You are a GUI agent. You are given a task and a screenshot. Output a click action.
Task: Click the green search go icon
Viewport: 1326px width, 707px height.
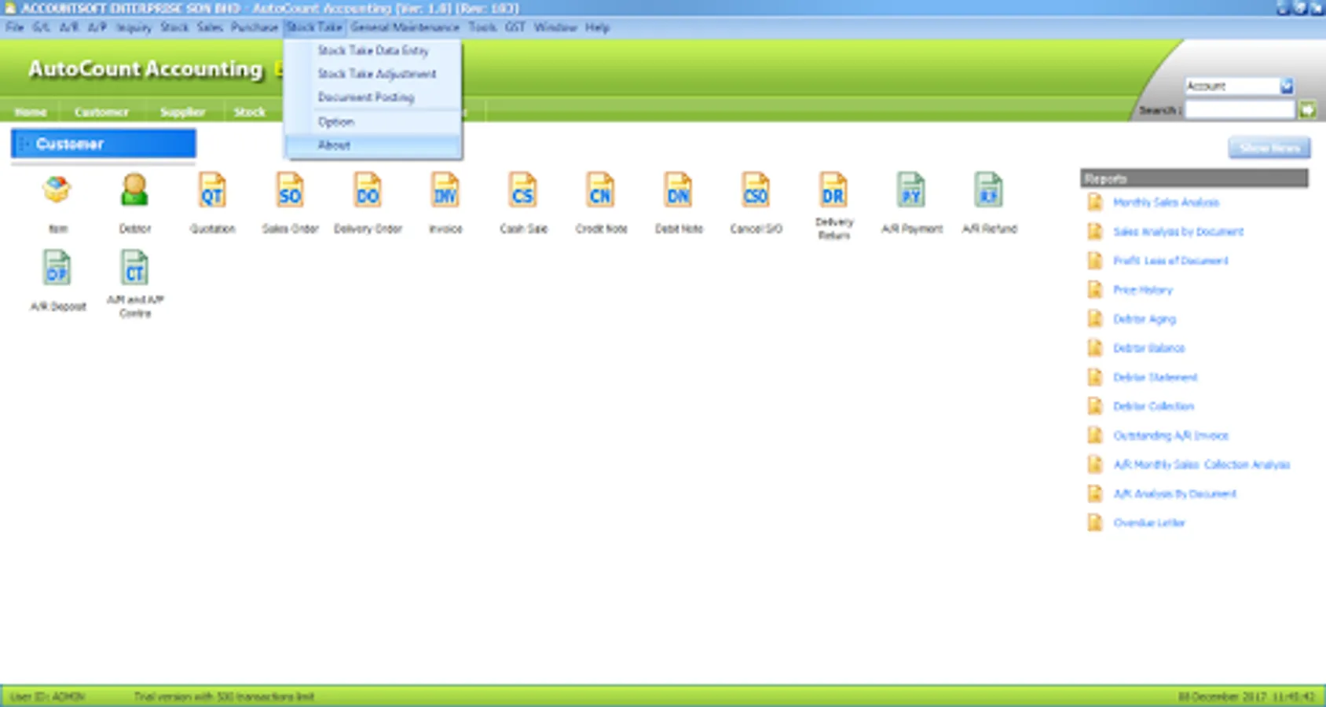tap(1308, 110)
